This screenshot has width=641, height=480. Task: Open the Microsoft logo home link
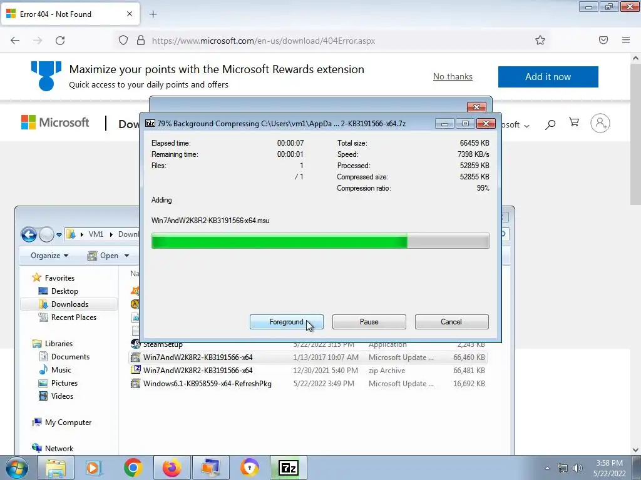point(55,122)
